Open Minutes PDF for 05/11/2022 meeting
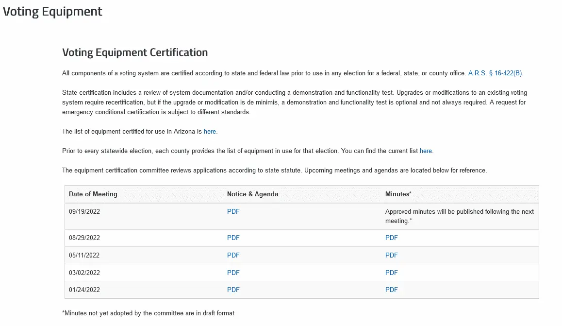The height and width of the screenshot is (326, 562). [391, 256]
